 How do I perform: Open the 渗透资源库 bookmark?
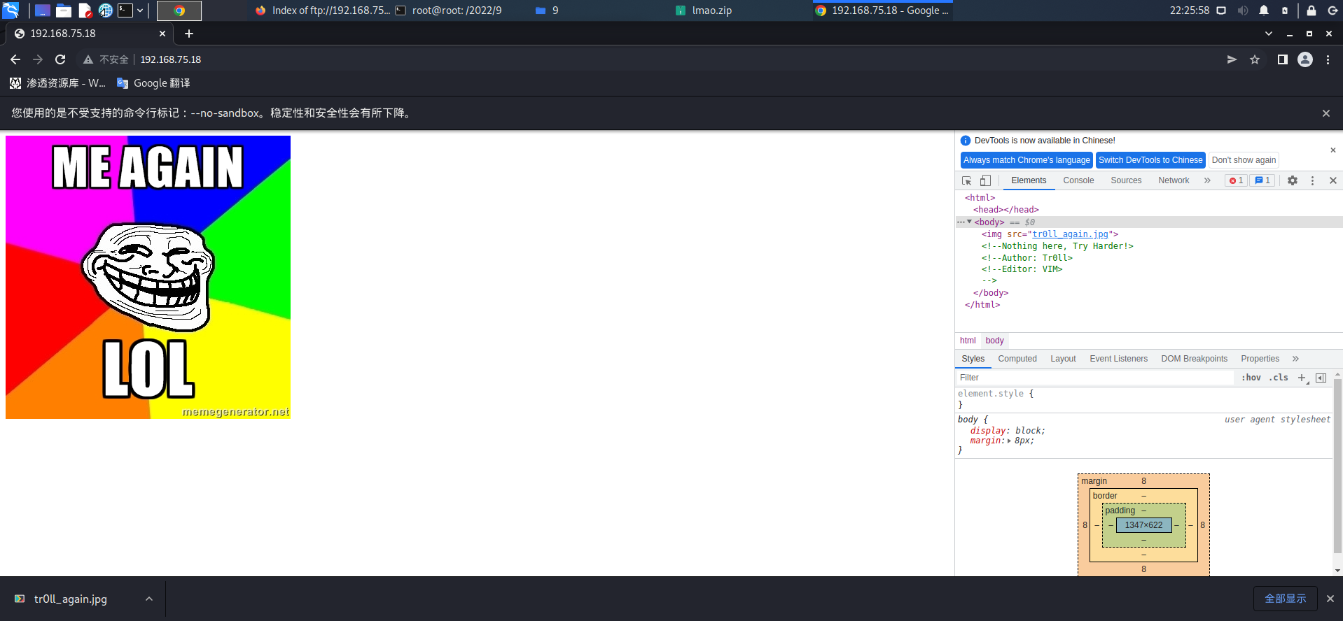click(x=57, y=83)
